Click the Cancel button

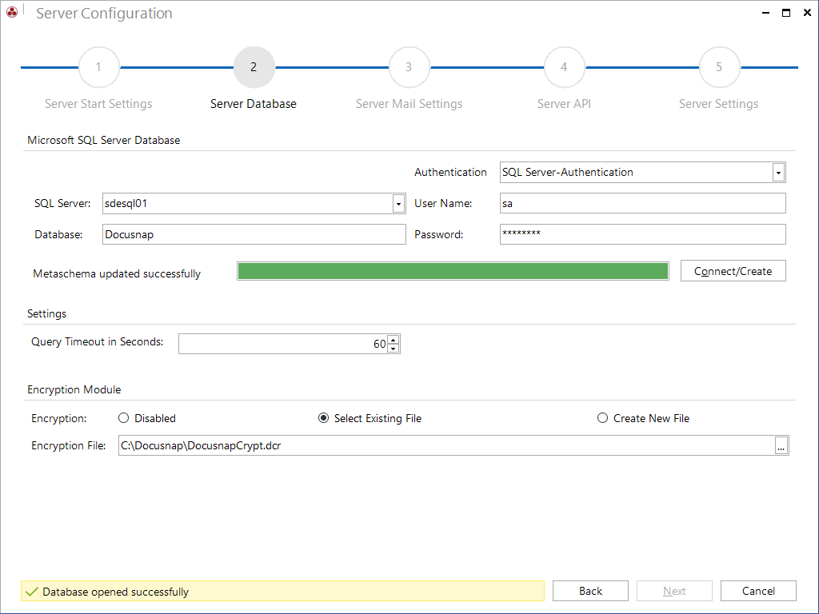pyautogui.click(x=758, y=591)
